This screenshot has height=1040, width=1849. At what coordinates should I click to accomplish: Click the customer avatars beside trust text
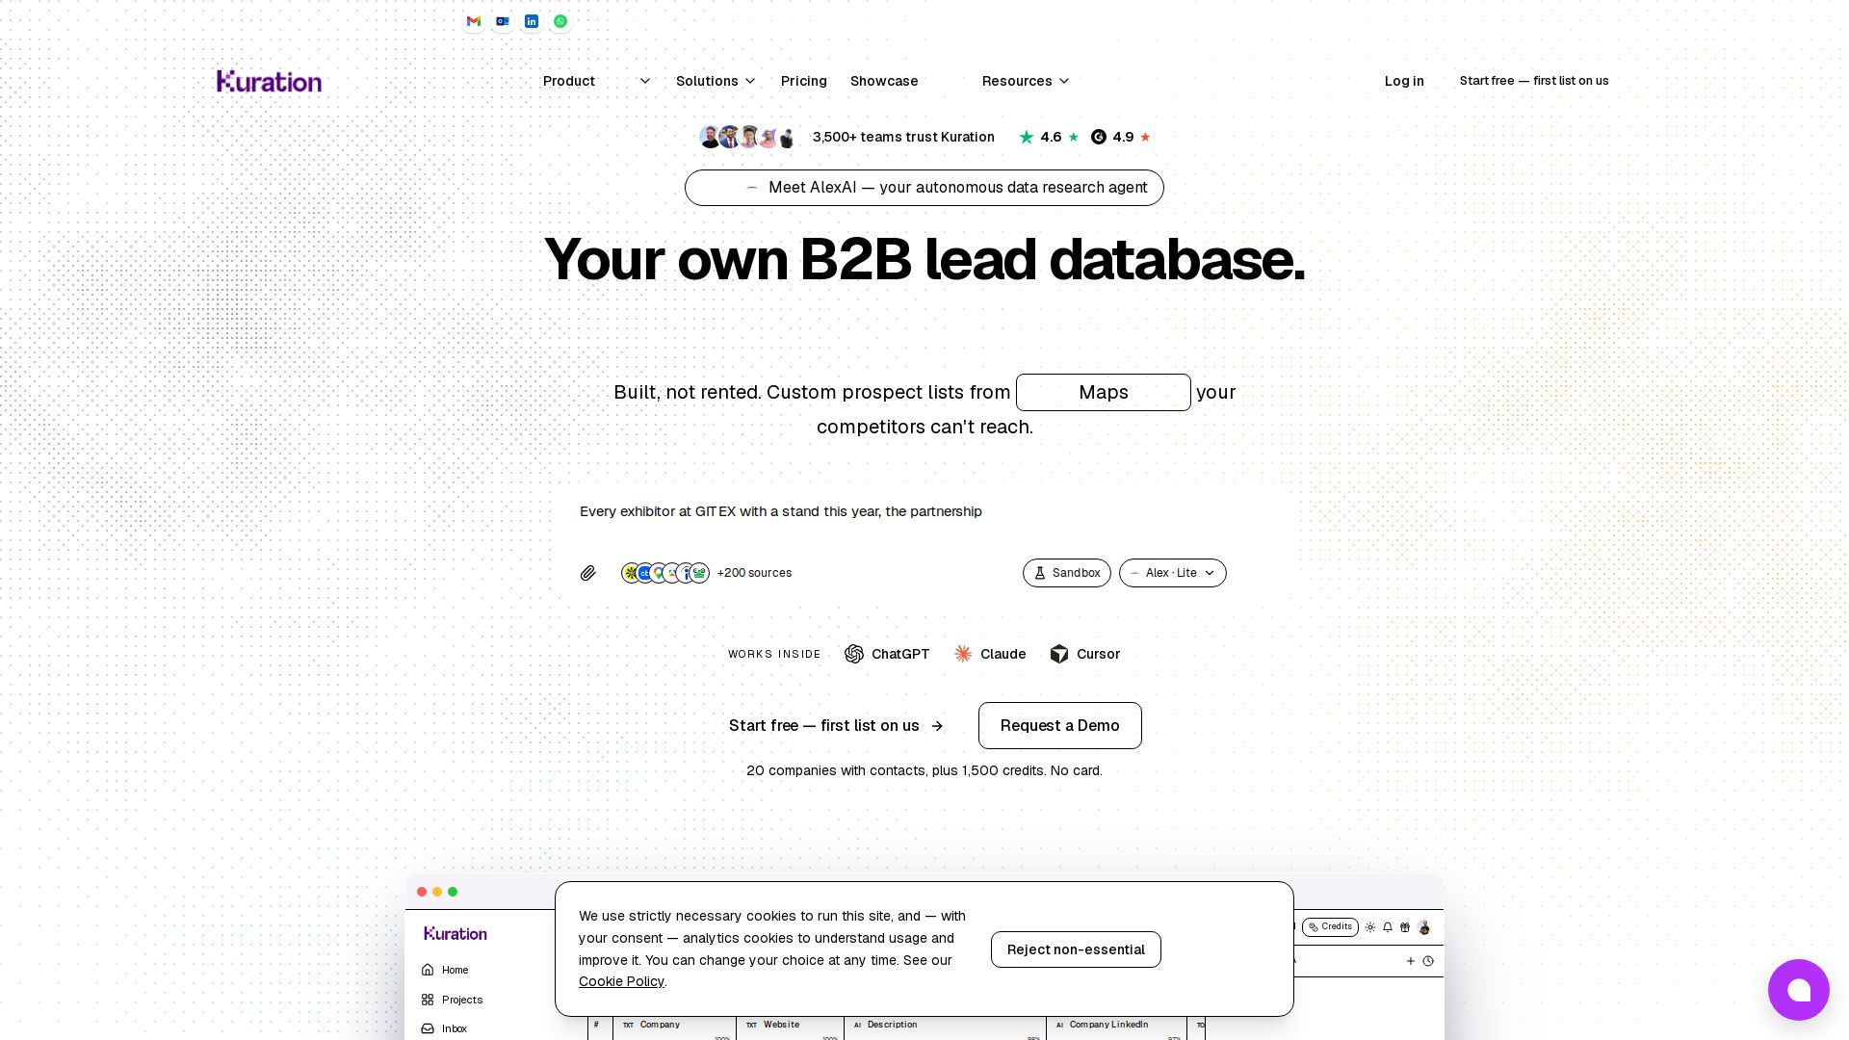tap(748, 137)
